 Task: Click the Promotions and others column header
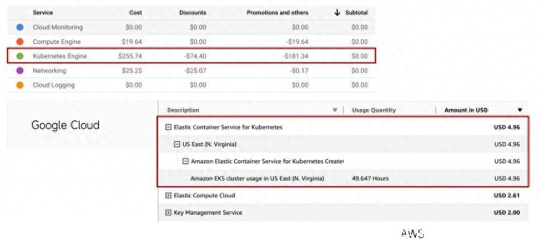pyautogui.click(x=278, y=12)
